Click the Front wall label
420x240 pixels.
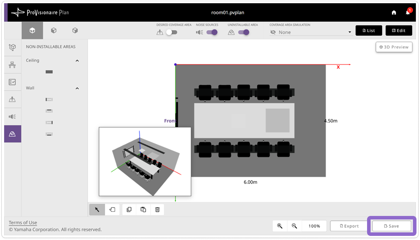(170, 121)
